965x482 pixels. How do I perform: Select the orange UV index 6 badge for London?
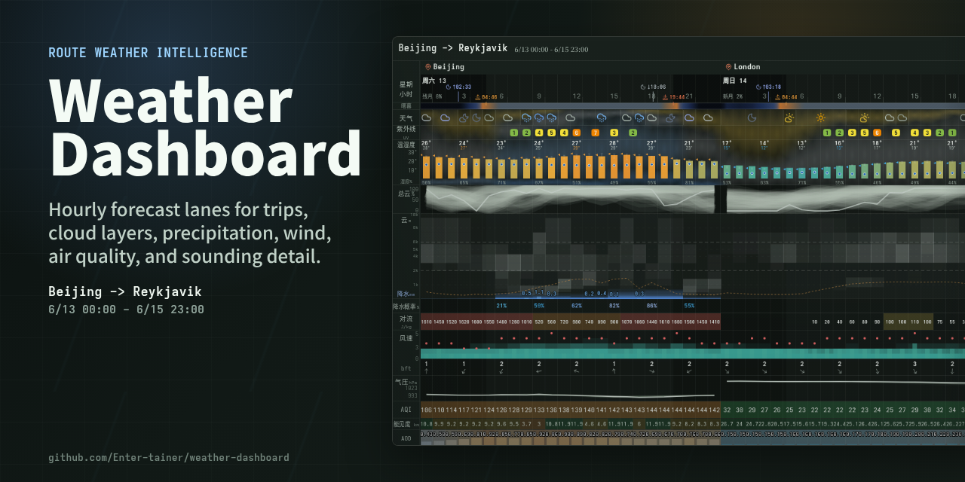coord(877,133)
